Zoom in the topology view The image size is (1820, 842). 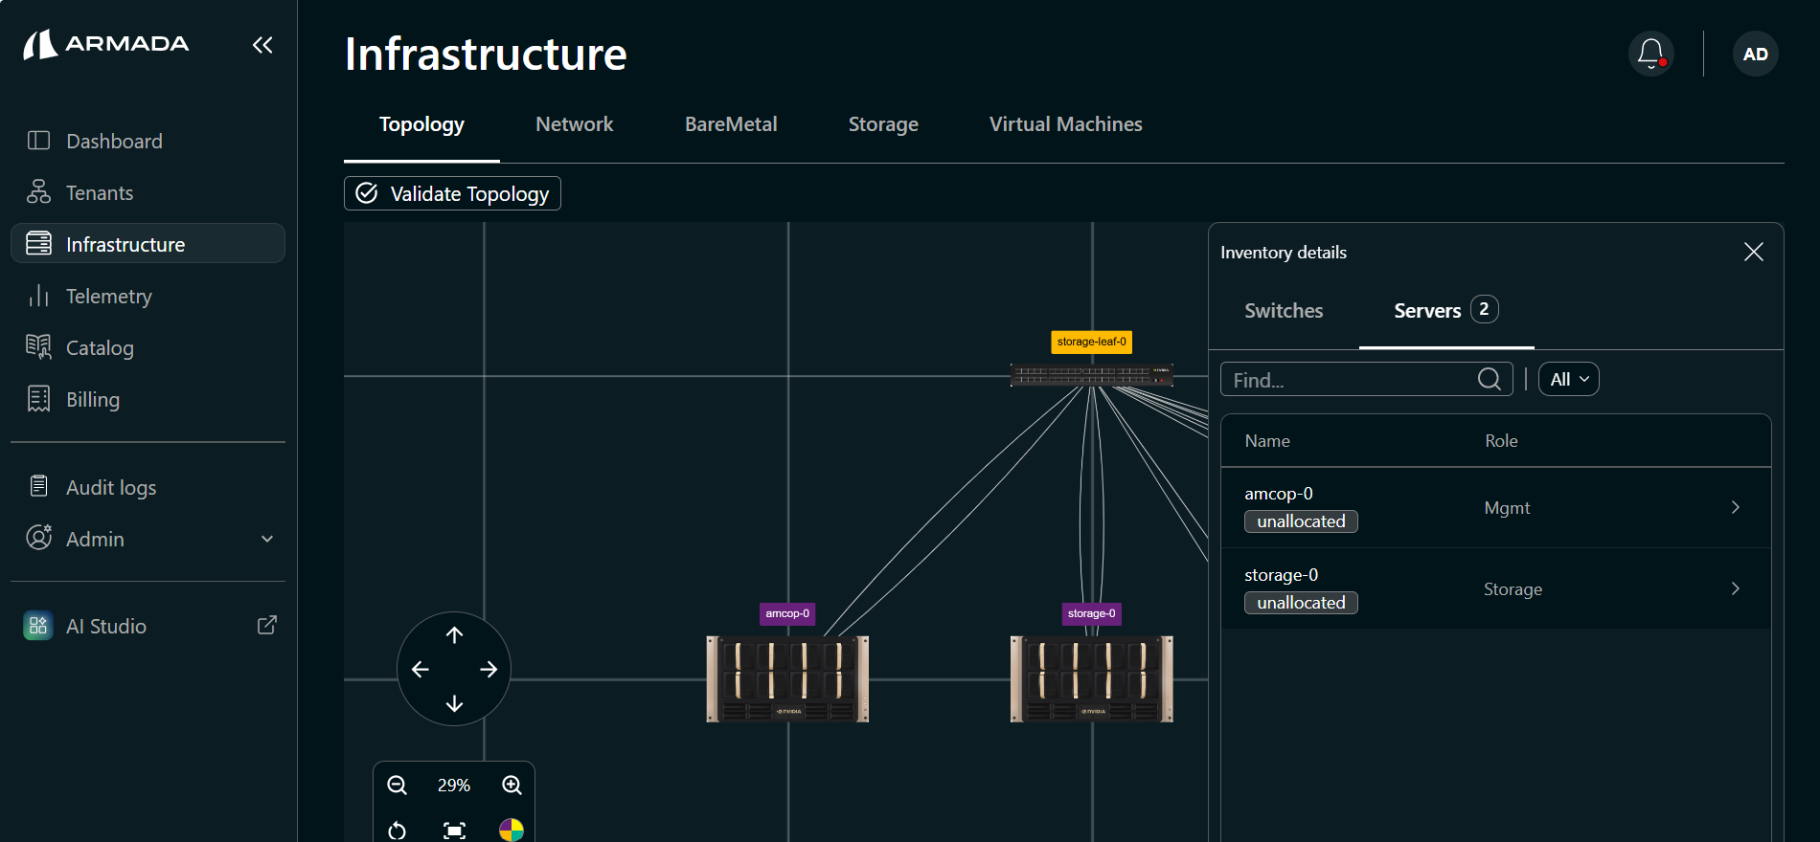tap(512, 785)
